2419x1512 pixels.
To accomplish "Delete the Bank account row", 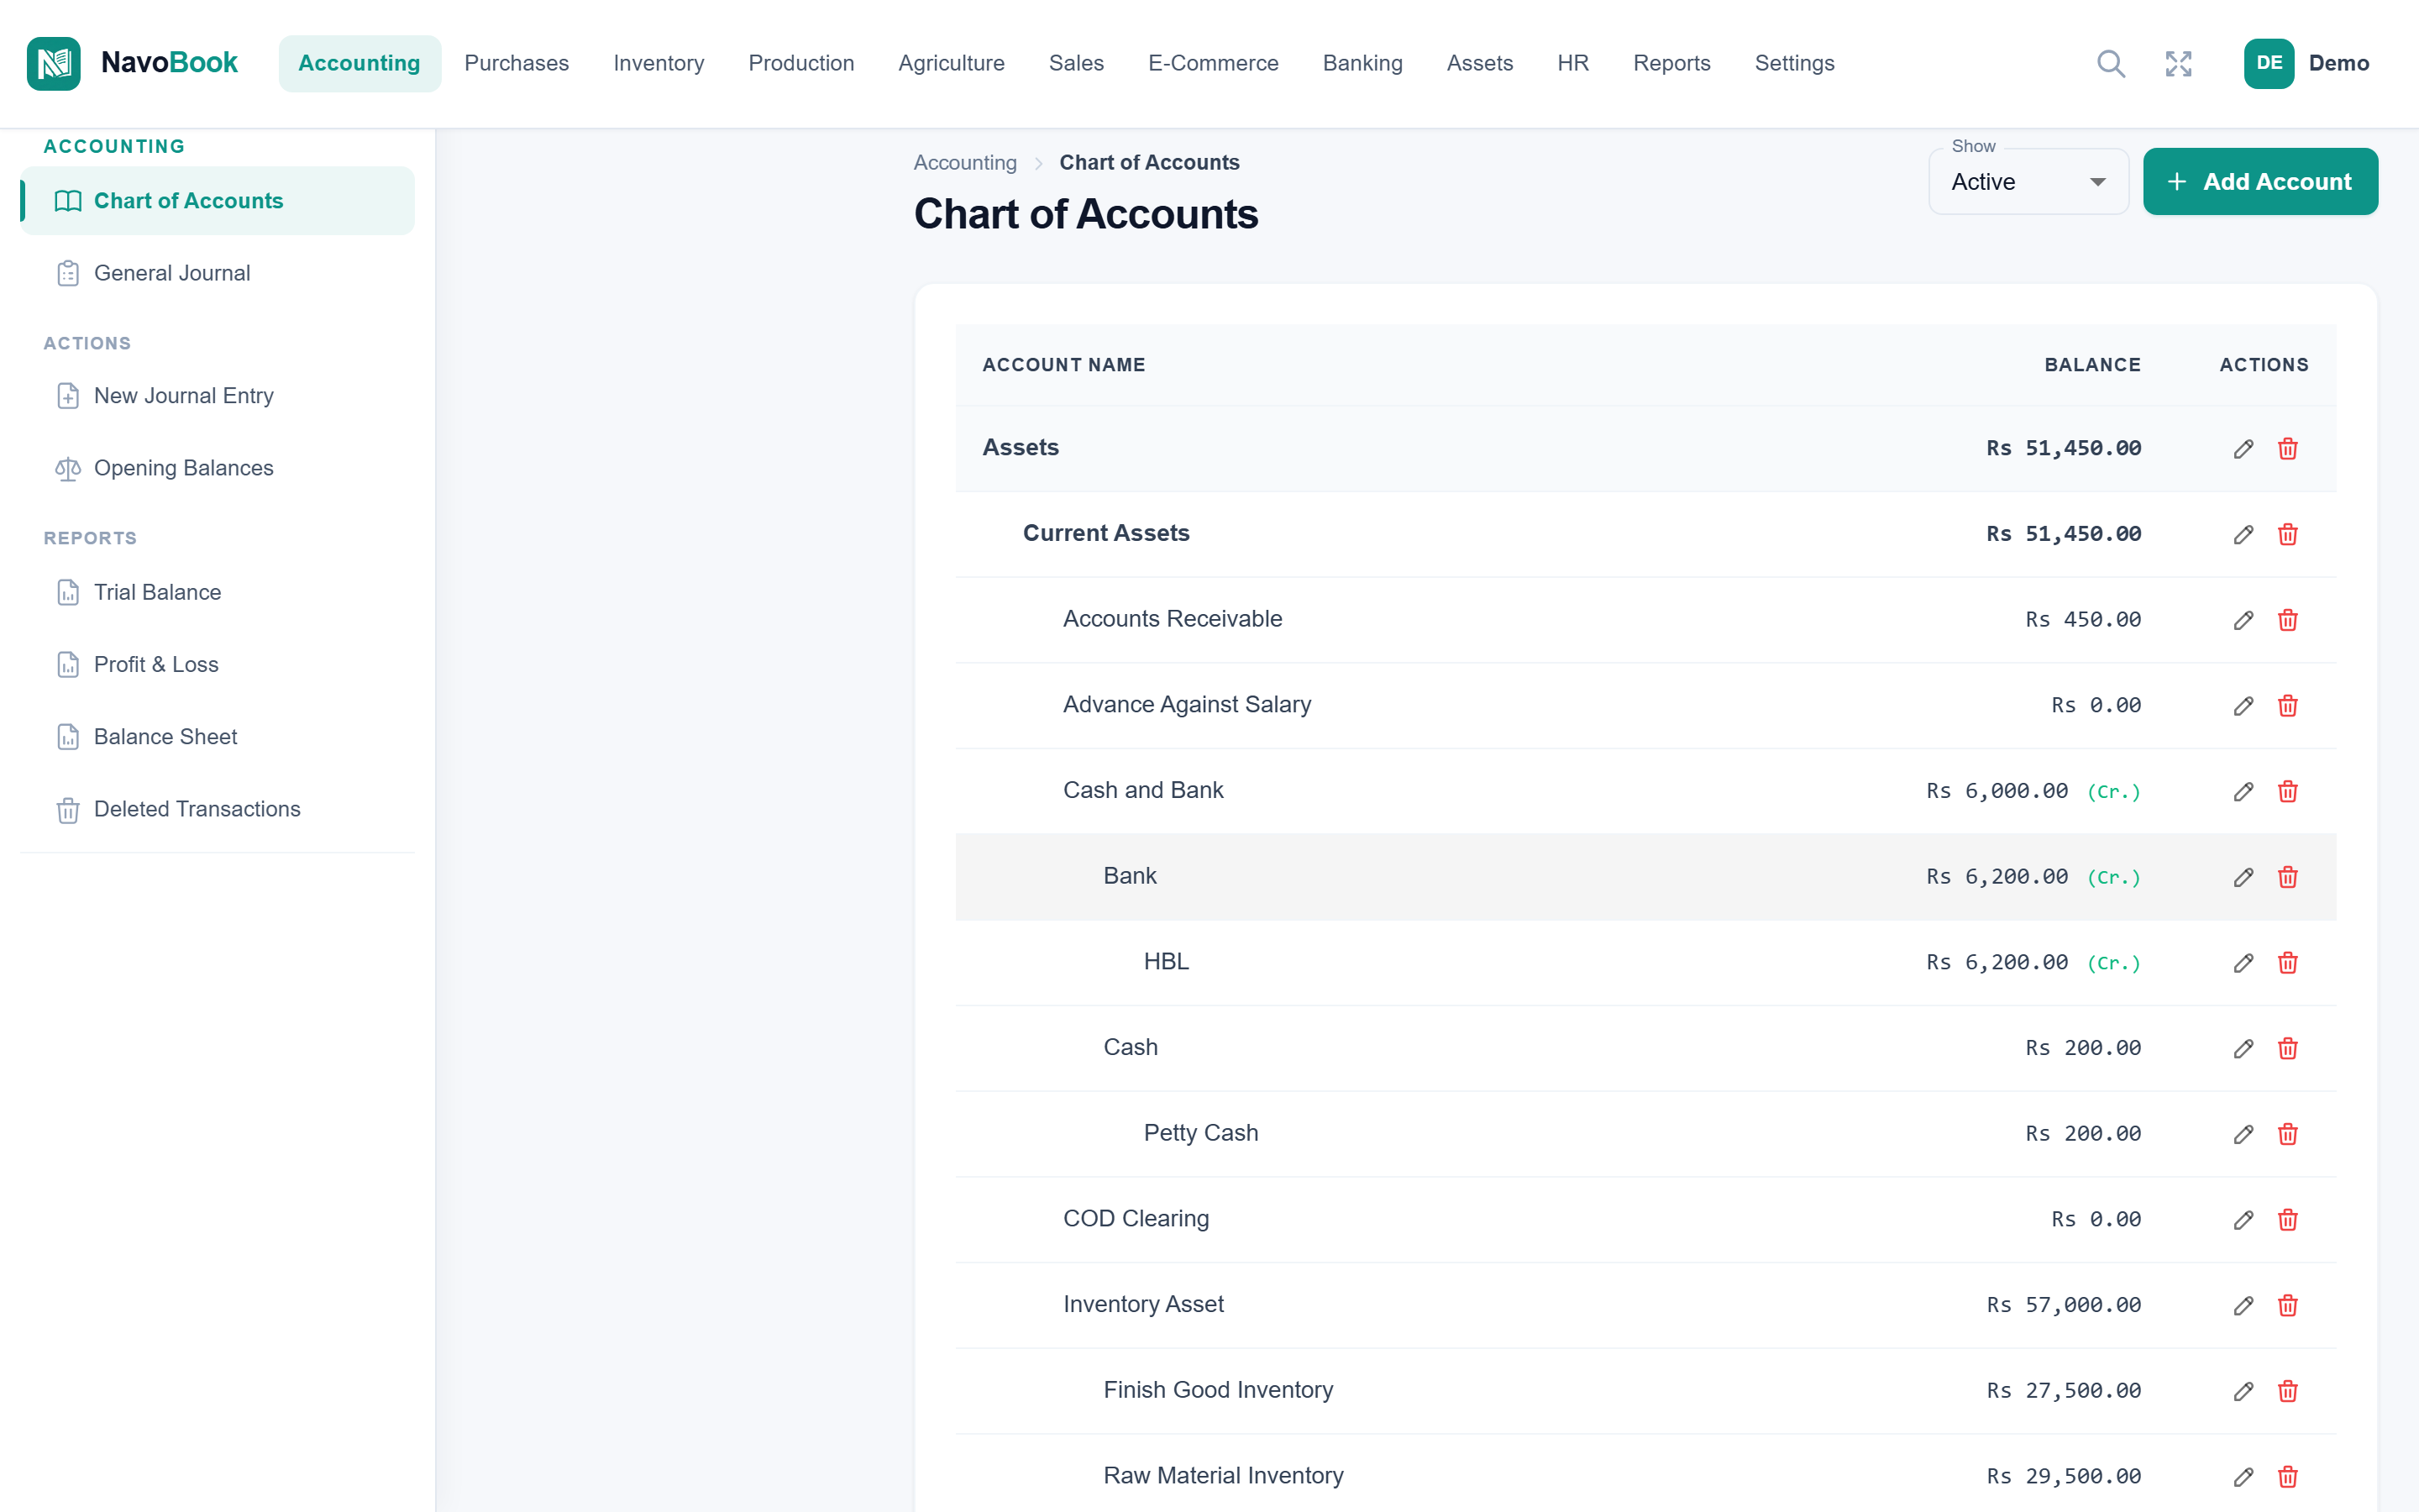I will pyautogui.click(x=2287, y=877).
